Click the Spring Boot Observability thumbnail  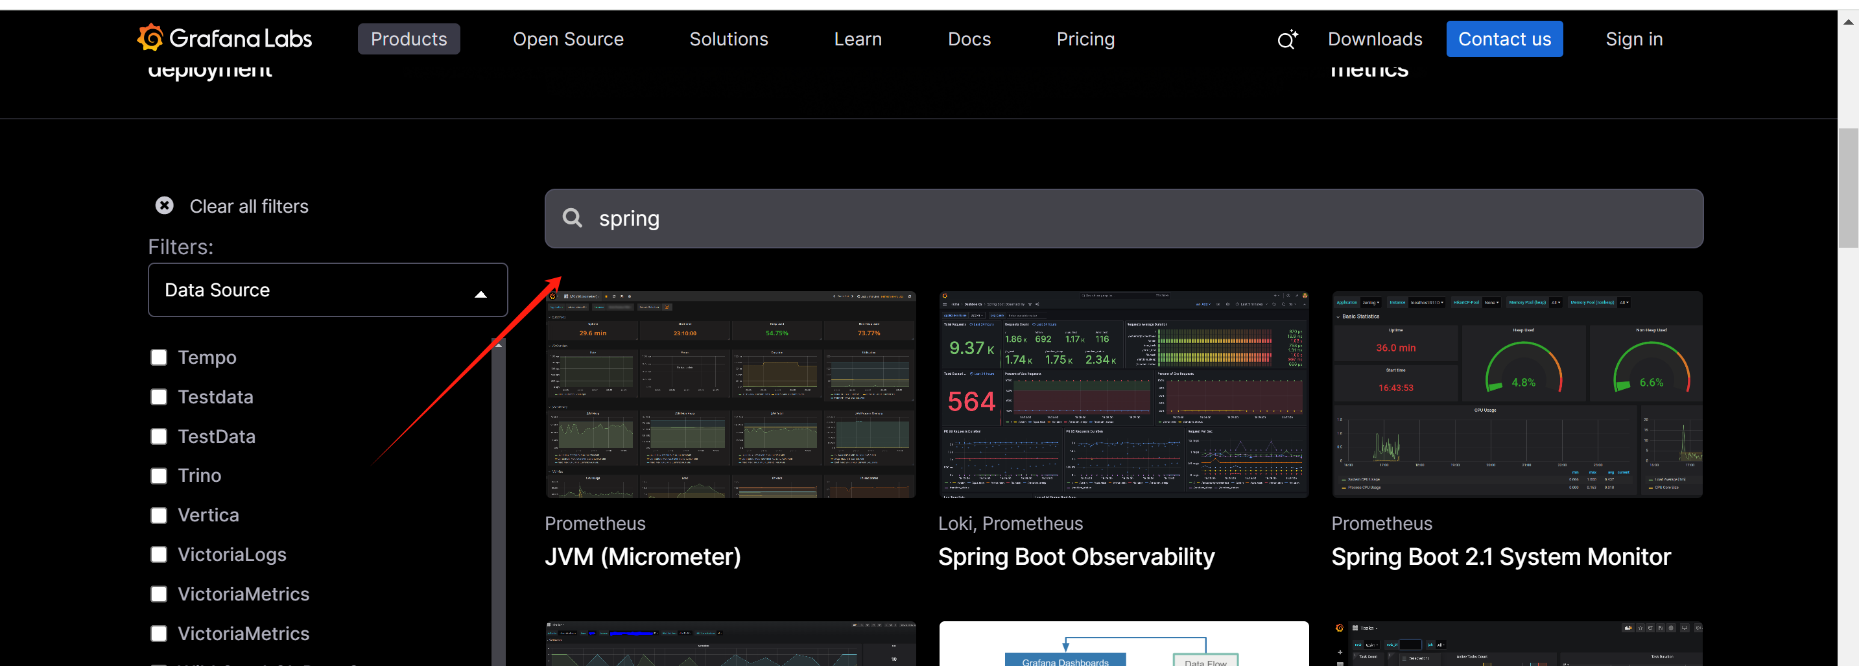coord(1124,394)
